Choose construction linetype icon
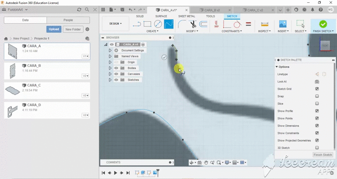The height and width of the screenshot is (179, 337). coord(317,74)
